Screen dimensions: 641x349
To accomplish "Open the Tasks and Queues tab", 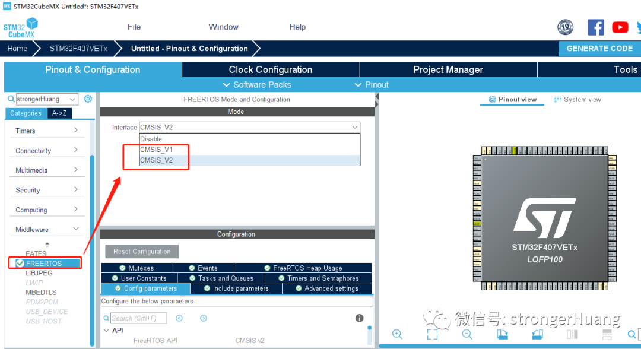I will pyautogui.click(x=221, y=278).
